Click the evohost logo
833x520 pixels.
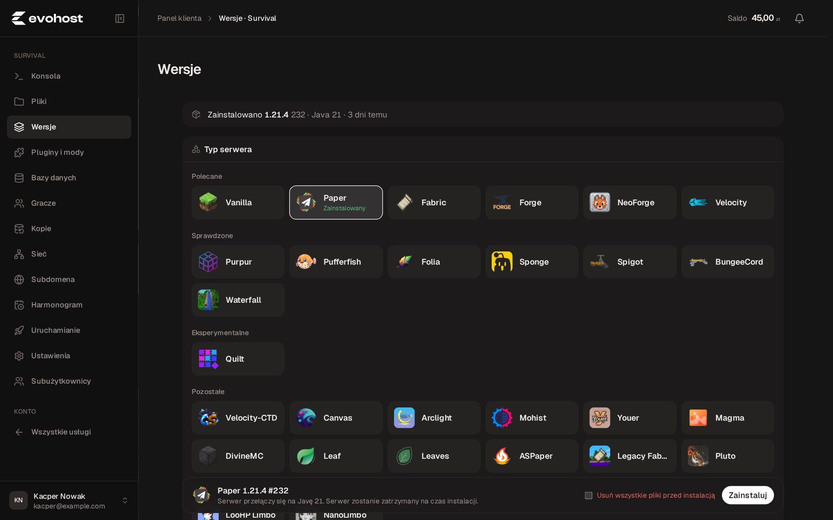(47, 18)
